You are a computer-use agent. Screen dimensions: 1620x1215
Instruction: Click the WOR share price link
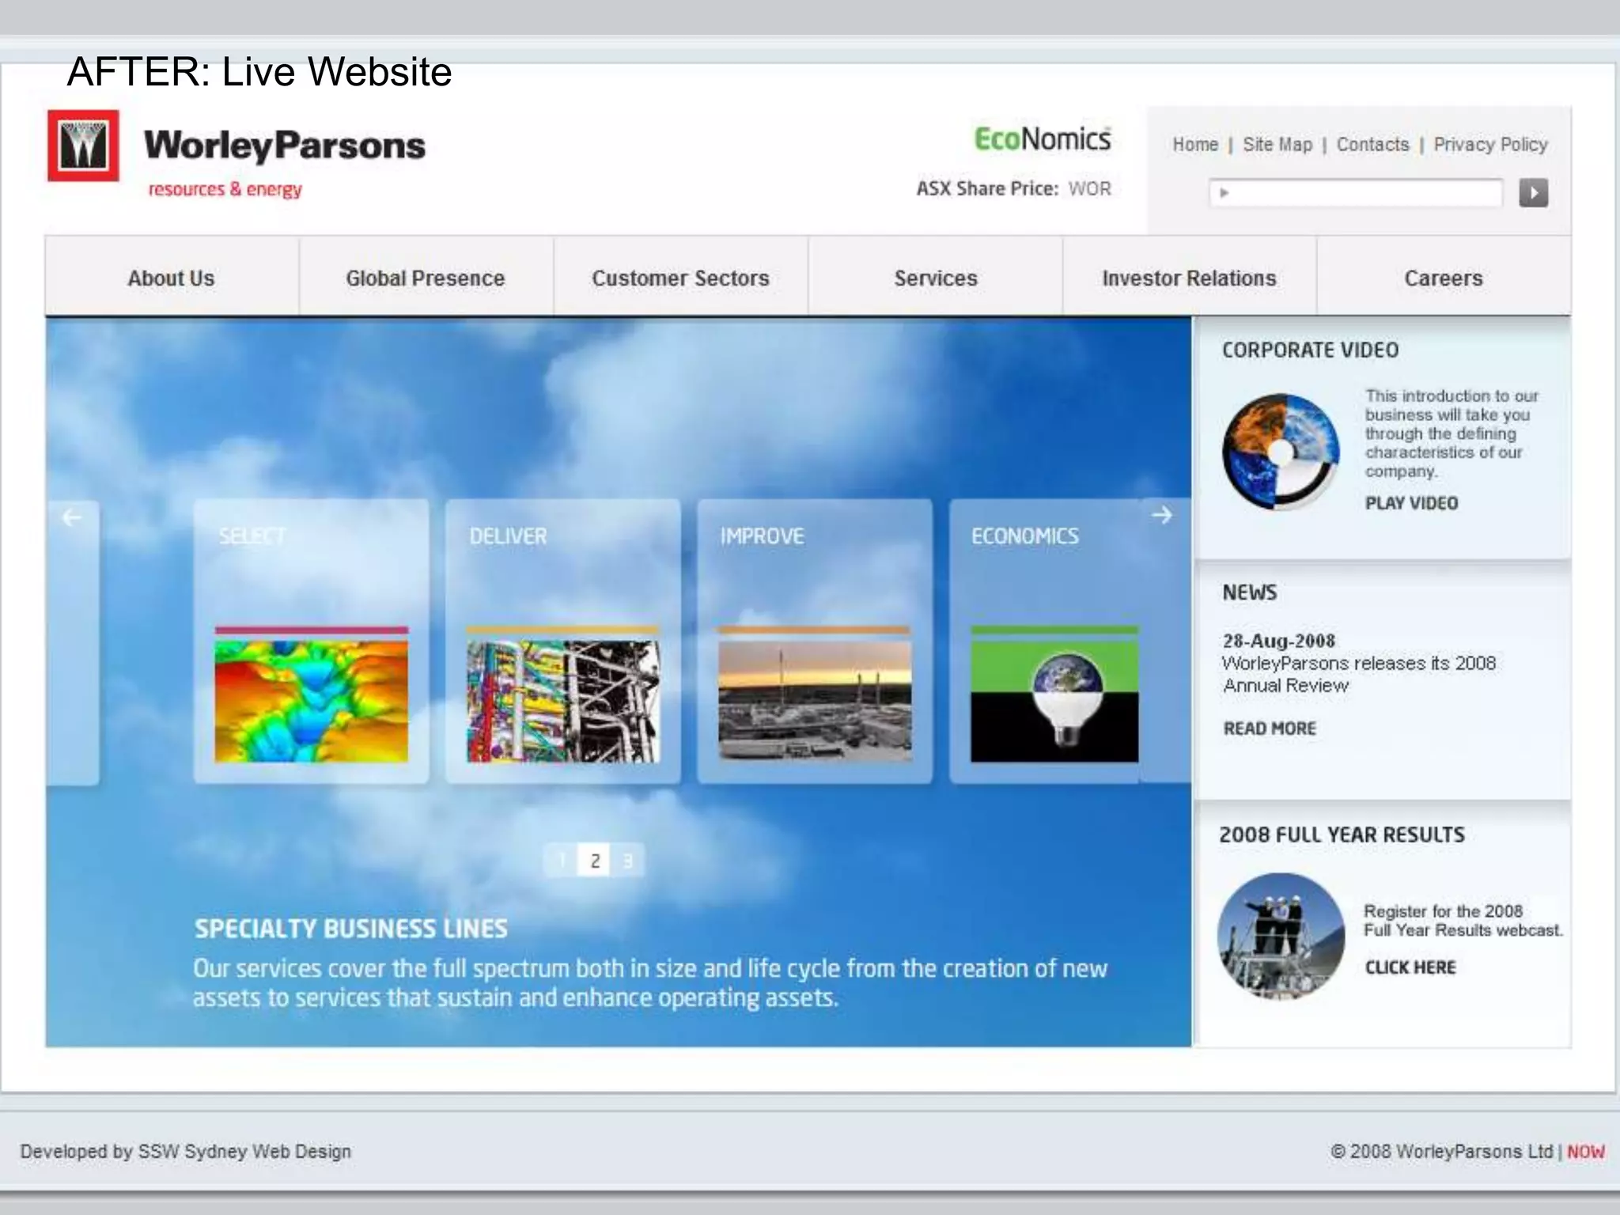[1089, 188]
